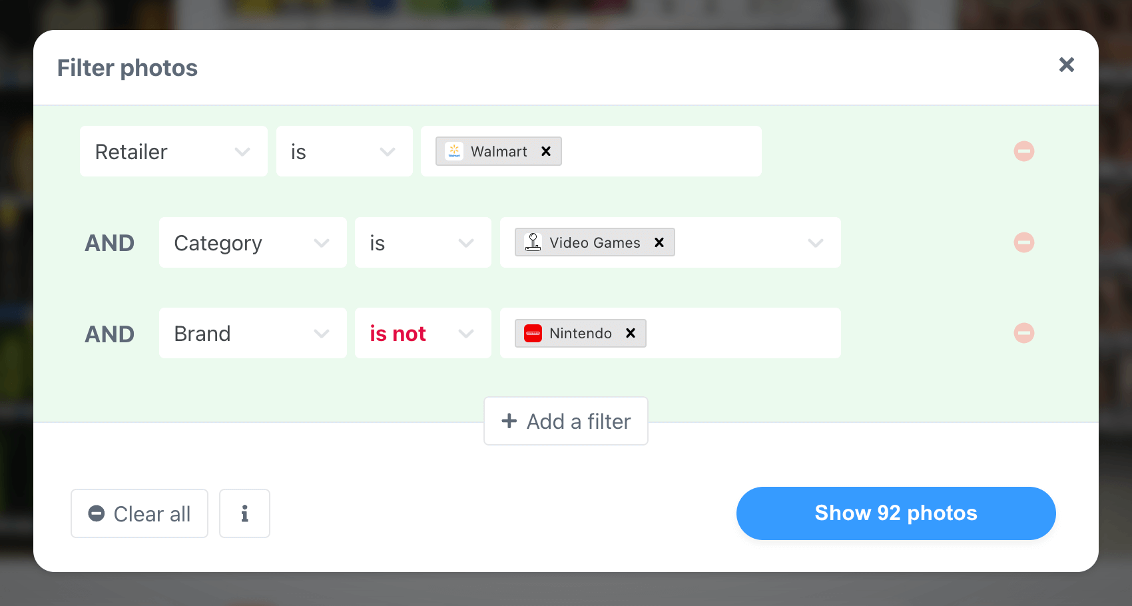Change the 'is not' operator dropdown
Image resolution: width=1132 pixels, height=606 pixels.
[x=422, y=334]
